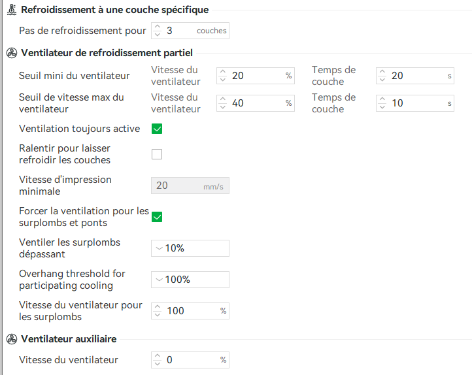Click the Pas de refroidissement couches field
This screenshot has height=375, width=472.
pos(180,31)
